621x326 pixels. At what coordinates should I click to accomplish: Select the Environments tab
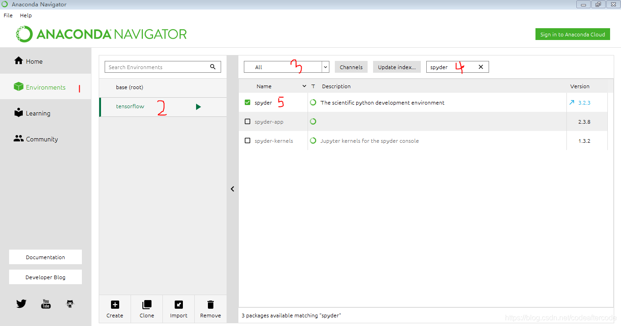click(x=45, y=87)
